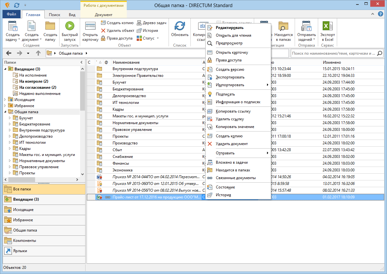Choose Удалить документ in context menu

click(x=238, y=144)
